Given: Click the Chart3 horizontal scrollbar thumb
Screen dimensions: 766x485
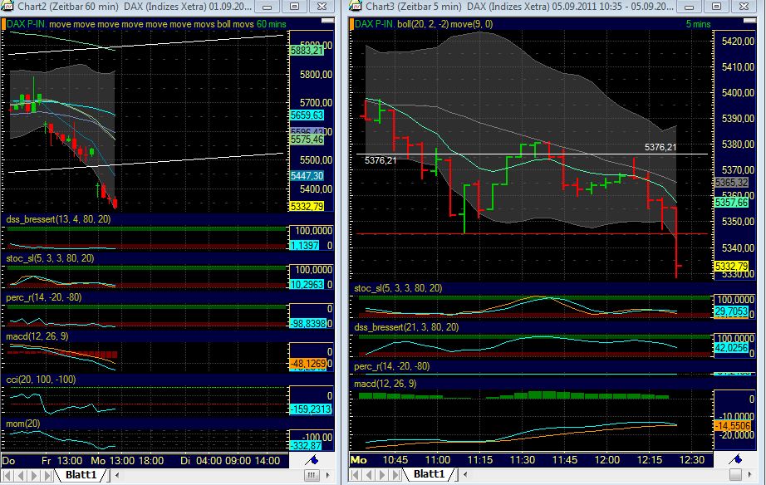Looking at the screenshot, I should (736, 474).
